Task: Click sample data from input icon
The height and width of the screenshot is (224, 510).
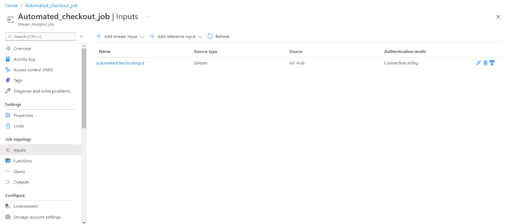Action: pos(492,63)
